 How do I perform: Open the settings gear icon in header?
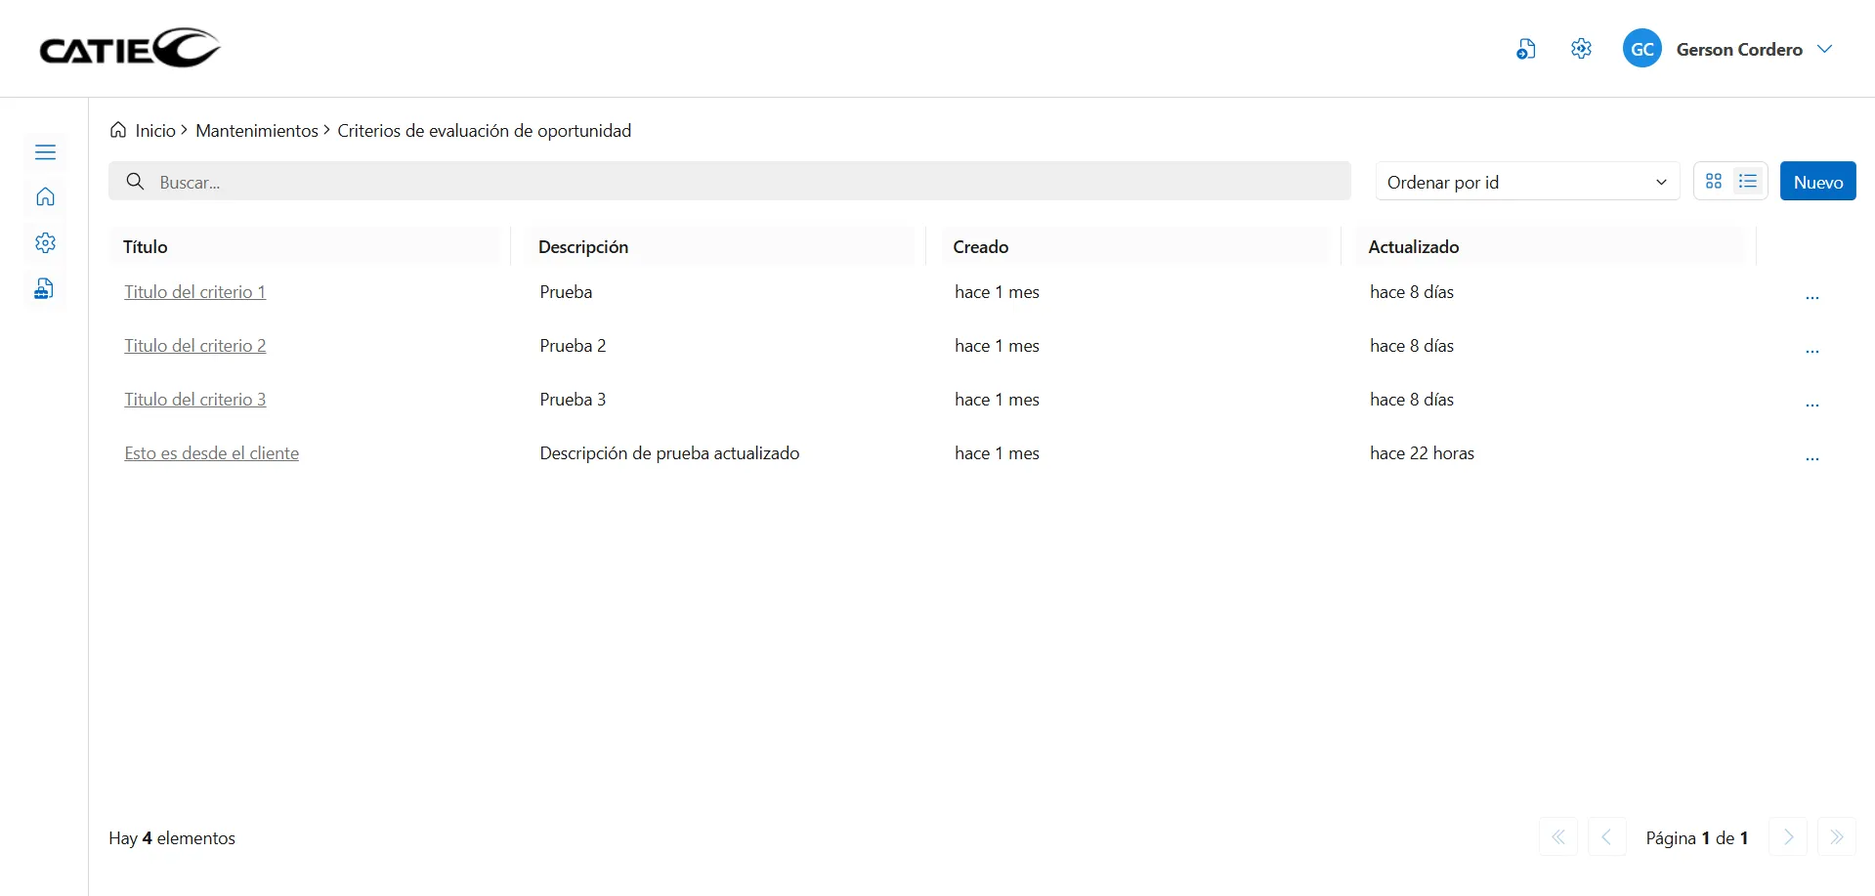[1581, 49]
